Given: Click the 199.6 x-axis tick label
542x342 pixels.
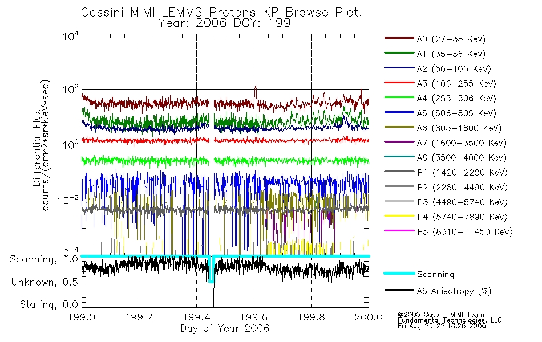Looking at the screenshot, I should pyautogui.click(x=254, y=317).
